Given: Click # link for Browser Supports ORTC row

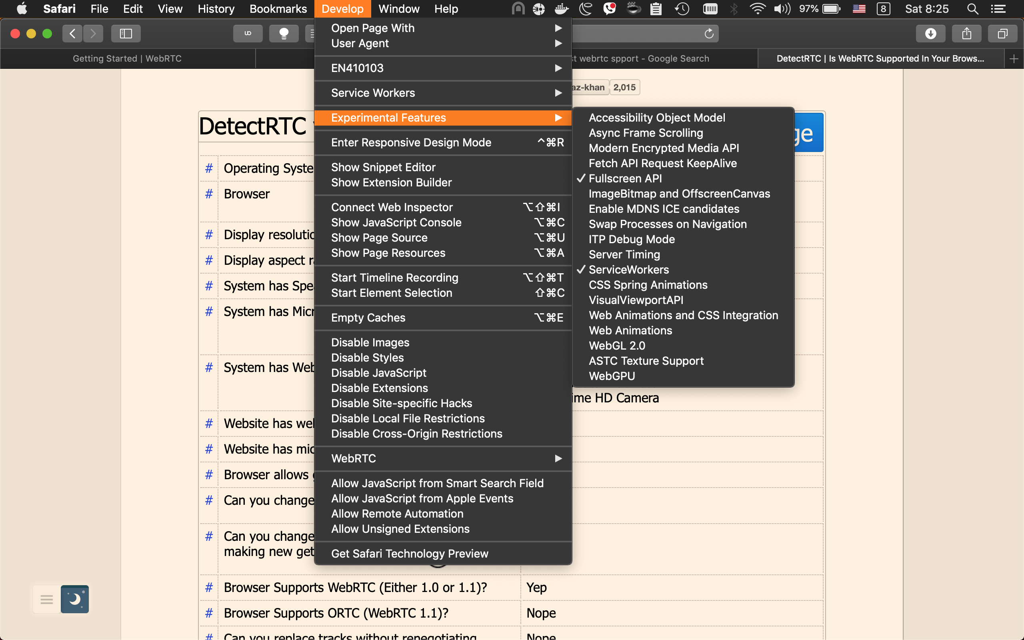Looking at the screenshot, I should 209,613.
